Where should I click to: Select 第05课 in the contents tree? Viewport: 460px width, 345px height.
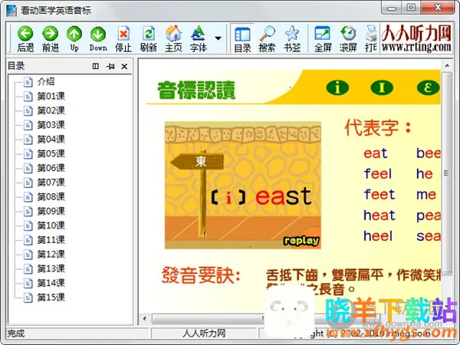point(51,153)
